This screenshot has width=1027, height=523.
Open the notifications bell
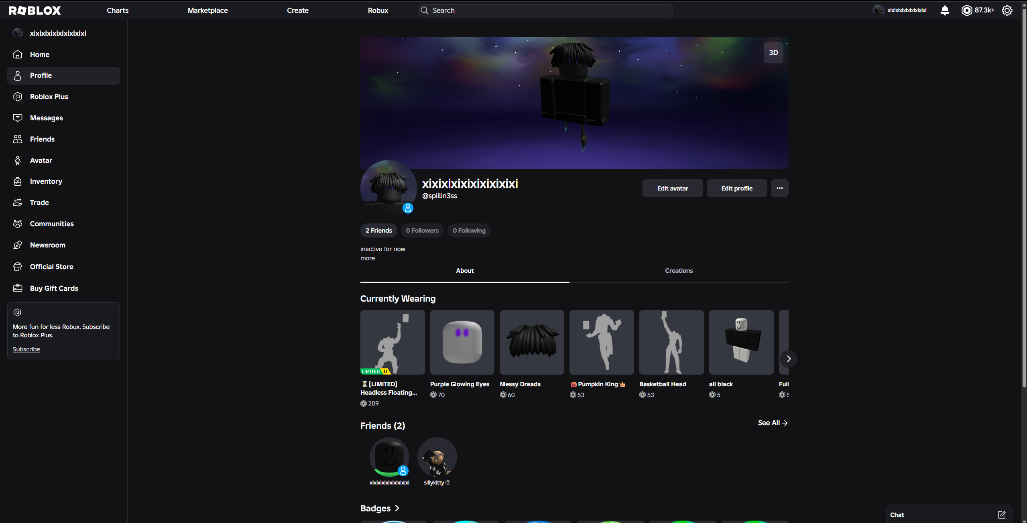(945, 10)
